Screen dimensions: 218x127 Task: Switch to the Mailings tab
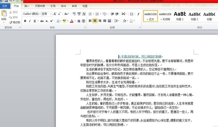64,6
